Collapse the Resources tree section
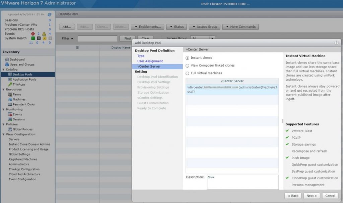Screen dimensions: 343x203 (x=3, y=90)
